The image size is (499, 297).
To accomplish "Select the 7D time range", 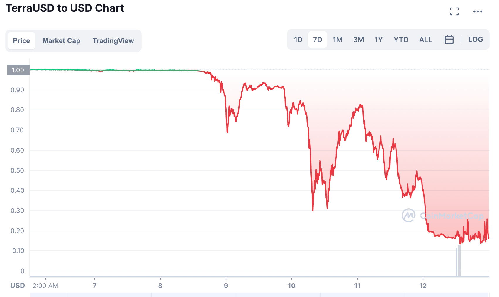I will [x=317, y=40].
